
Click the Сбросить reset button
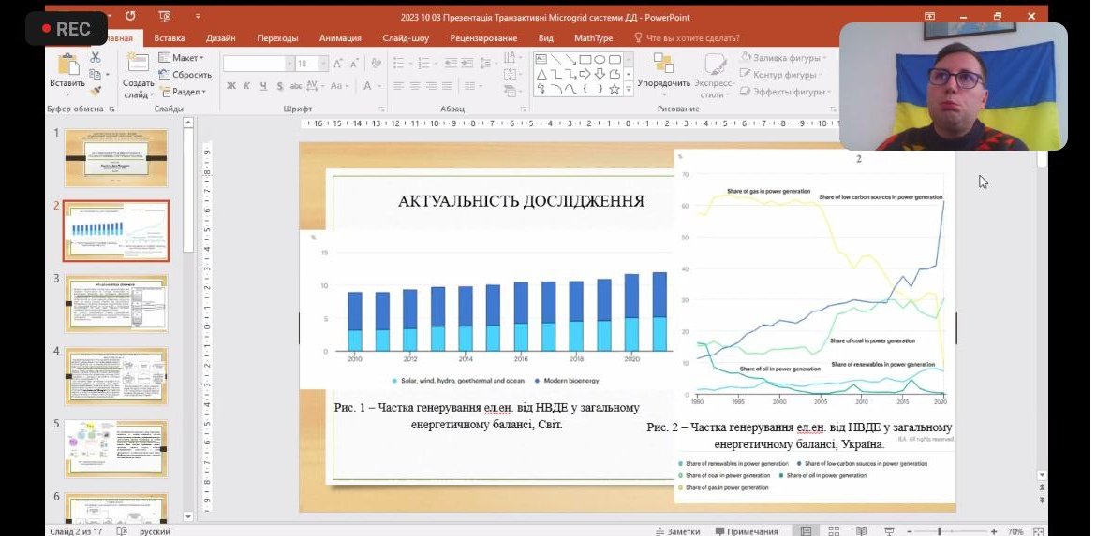(x=185, y=75)
